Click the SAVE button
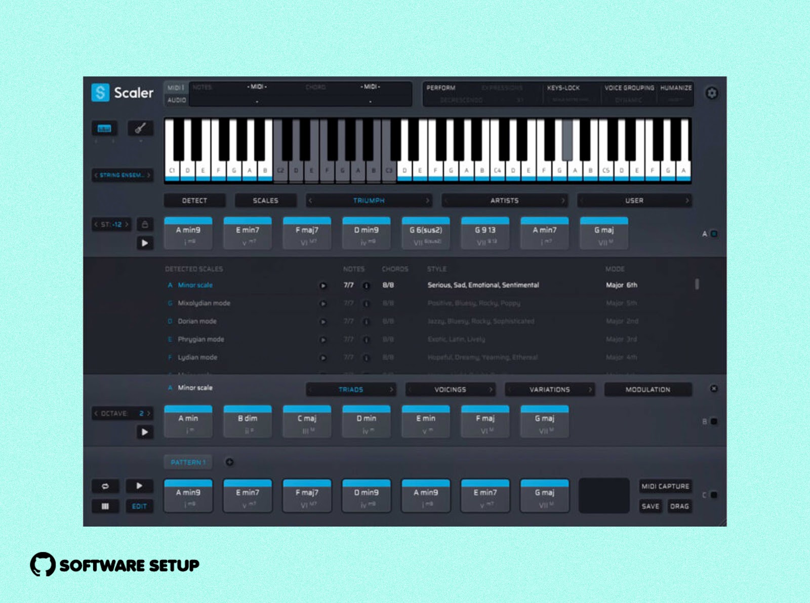 [x=651, y=506]
